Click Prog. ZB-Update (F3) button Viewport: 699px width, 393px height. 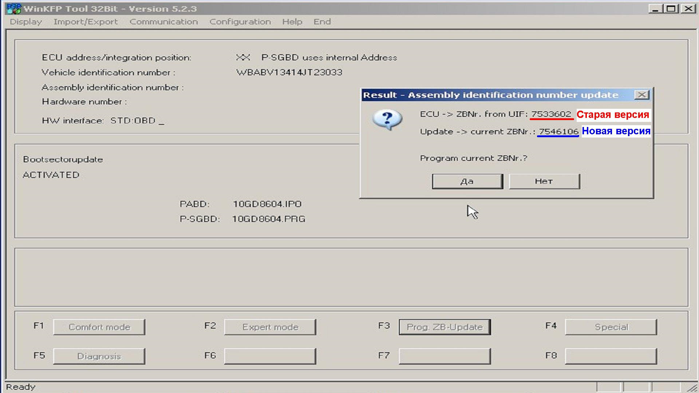pyautogui.click(x=445, y=327)
